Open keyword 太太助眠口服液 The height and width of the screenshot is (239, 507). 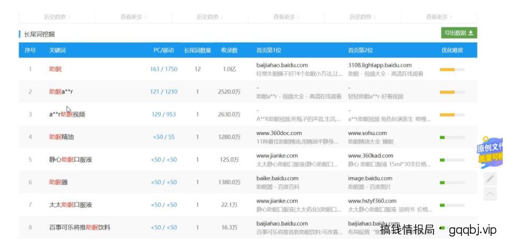[x=70, y=205]
